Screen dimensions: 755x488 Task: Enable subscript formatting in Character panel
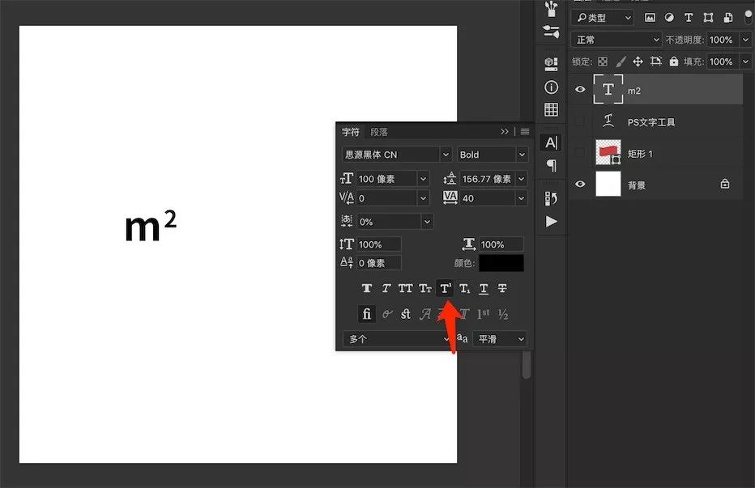[463, 287]
